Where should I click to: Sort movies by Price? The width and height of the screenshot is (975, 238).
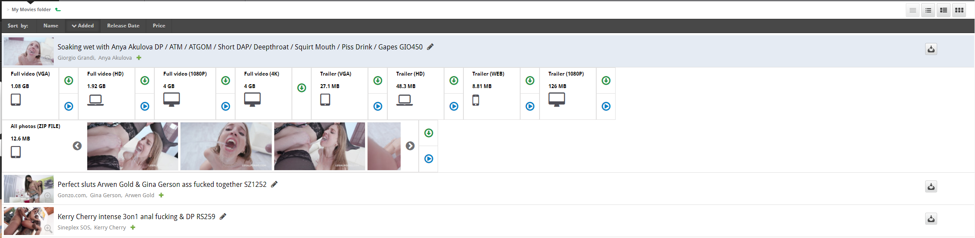(159, 26)
